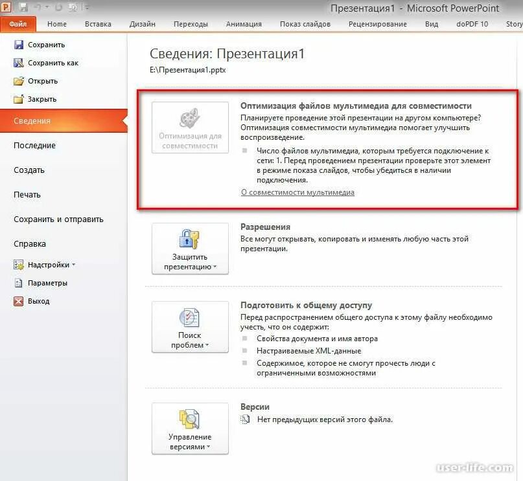Image resolution: width=523 pixels, height=481 pixels.
Task: Expand the Undo history dropdown arrow
Action: tap(47, 7)
